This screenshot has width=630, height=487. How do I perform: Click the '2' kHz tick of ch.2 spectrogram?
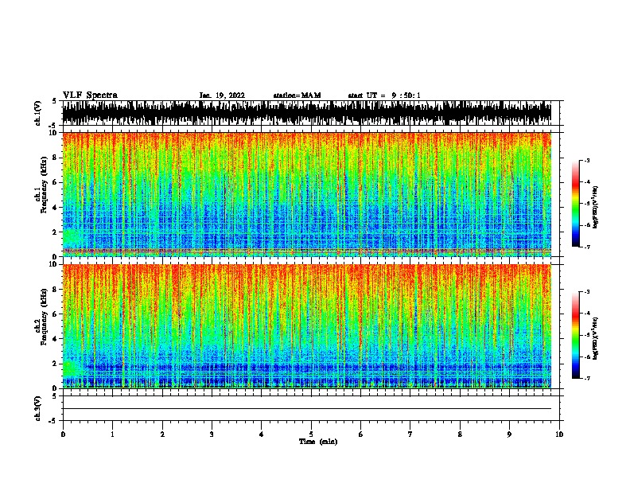tap(55, 364)
